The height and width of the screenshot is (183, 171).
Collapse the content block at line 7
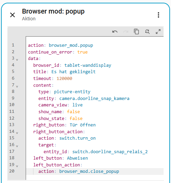pos(17,86)
